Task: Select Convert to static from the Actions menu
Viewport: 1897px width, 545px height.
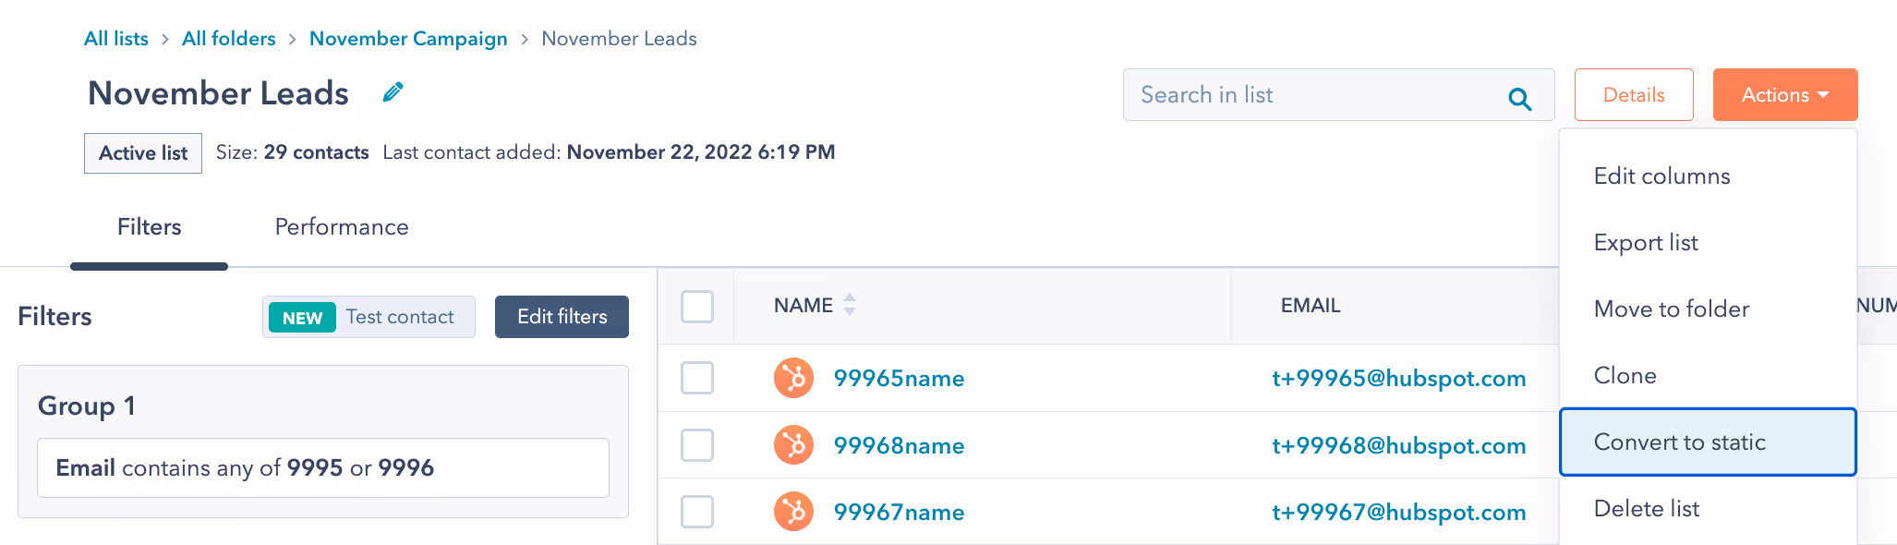Action: pos(1680,442)
